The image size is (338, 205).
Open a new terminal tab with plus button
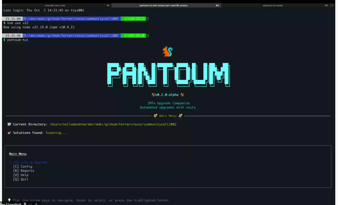pos(332,5)
